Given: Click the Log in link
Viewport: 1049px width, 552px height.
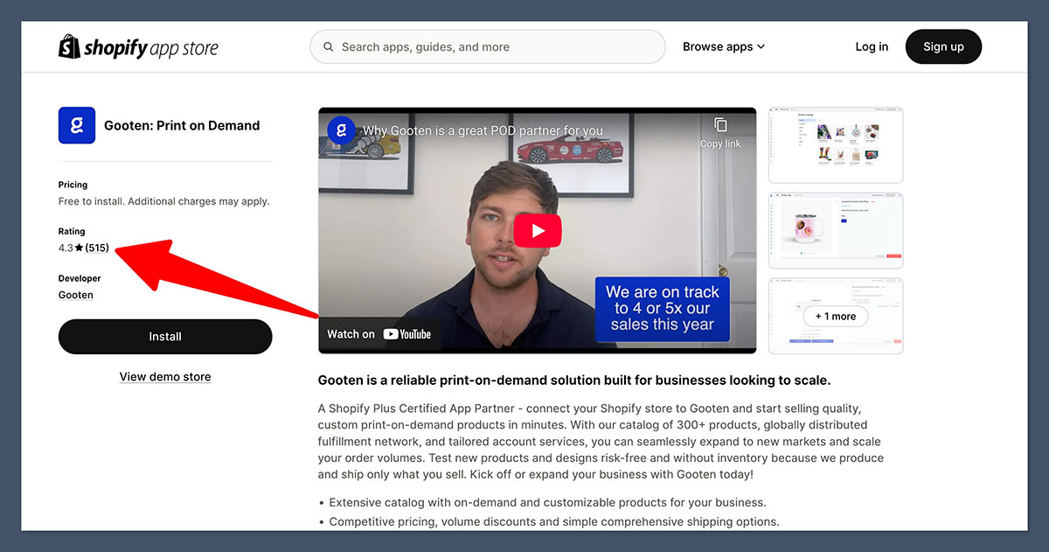Looking at the screenshot, I should point(872,47).
